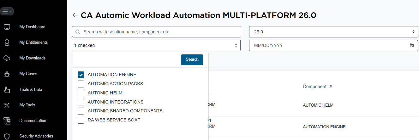Viewport: 419px width, 140px height.
Task: Click the Documentation books icon
Action: (x=7, y=121)
